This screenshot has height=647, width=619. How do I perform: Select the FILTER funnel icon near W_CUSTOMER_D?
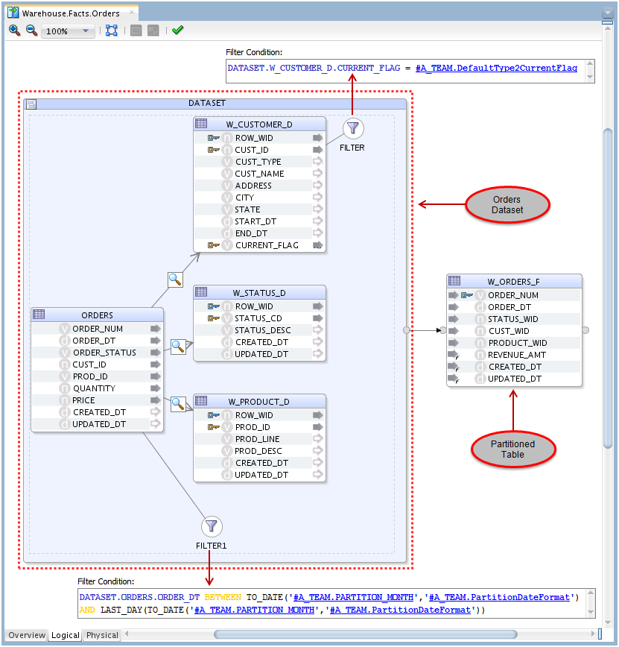(x=353, y=129)
